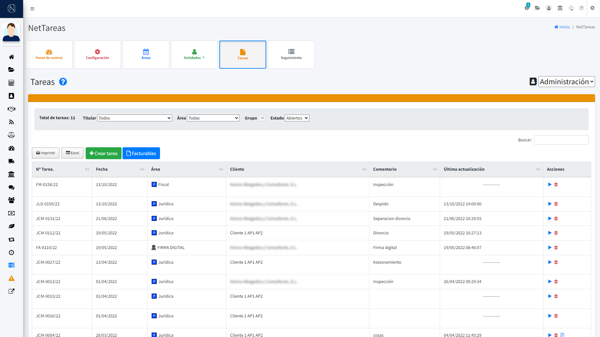Viewport: 600px width, 337px height.
Task: Delete task JLD-0159/22 with trash icon
Action: pyautogui.click(x=556, y=204)
